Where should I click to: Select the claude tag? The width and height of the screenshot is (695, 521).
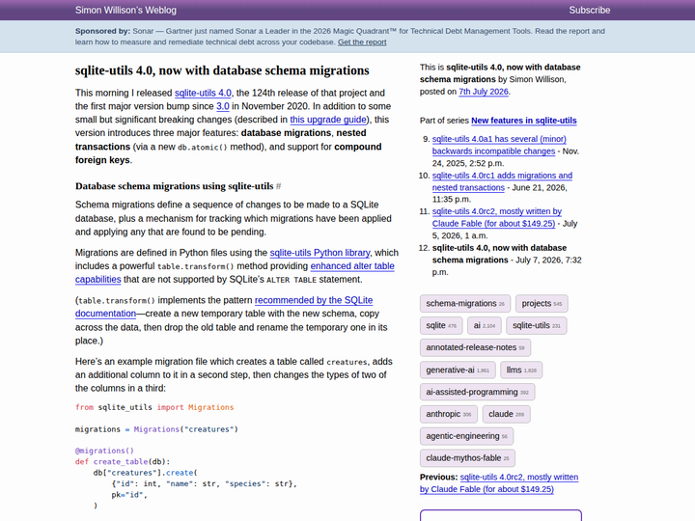[506, 414]
